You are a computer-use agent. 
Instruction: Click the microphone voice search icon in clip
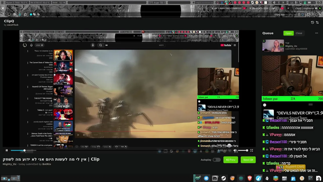[93, 45]
